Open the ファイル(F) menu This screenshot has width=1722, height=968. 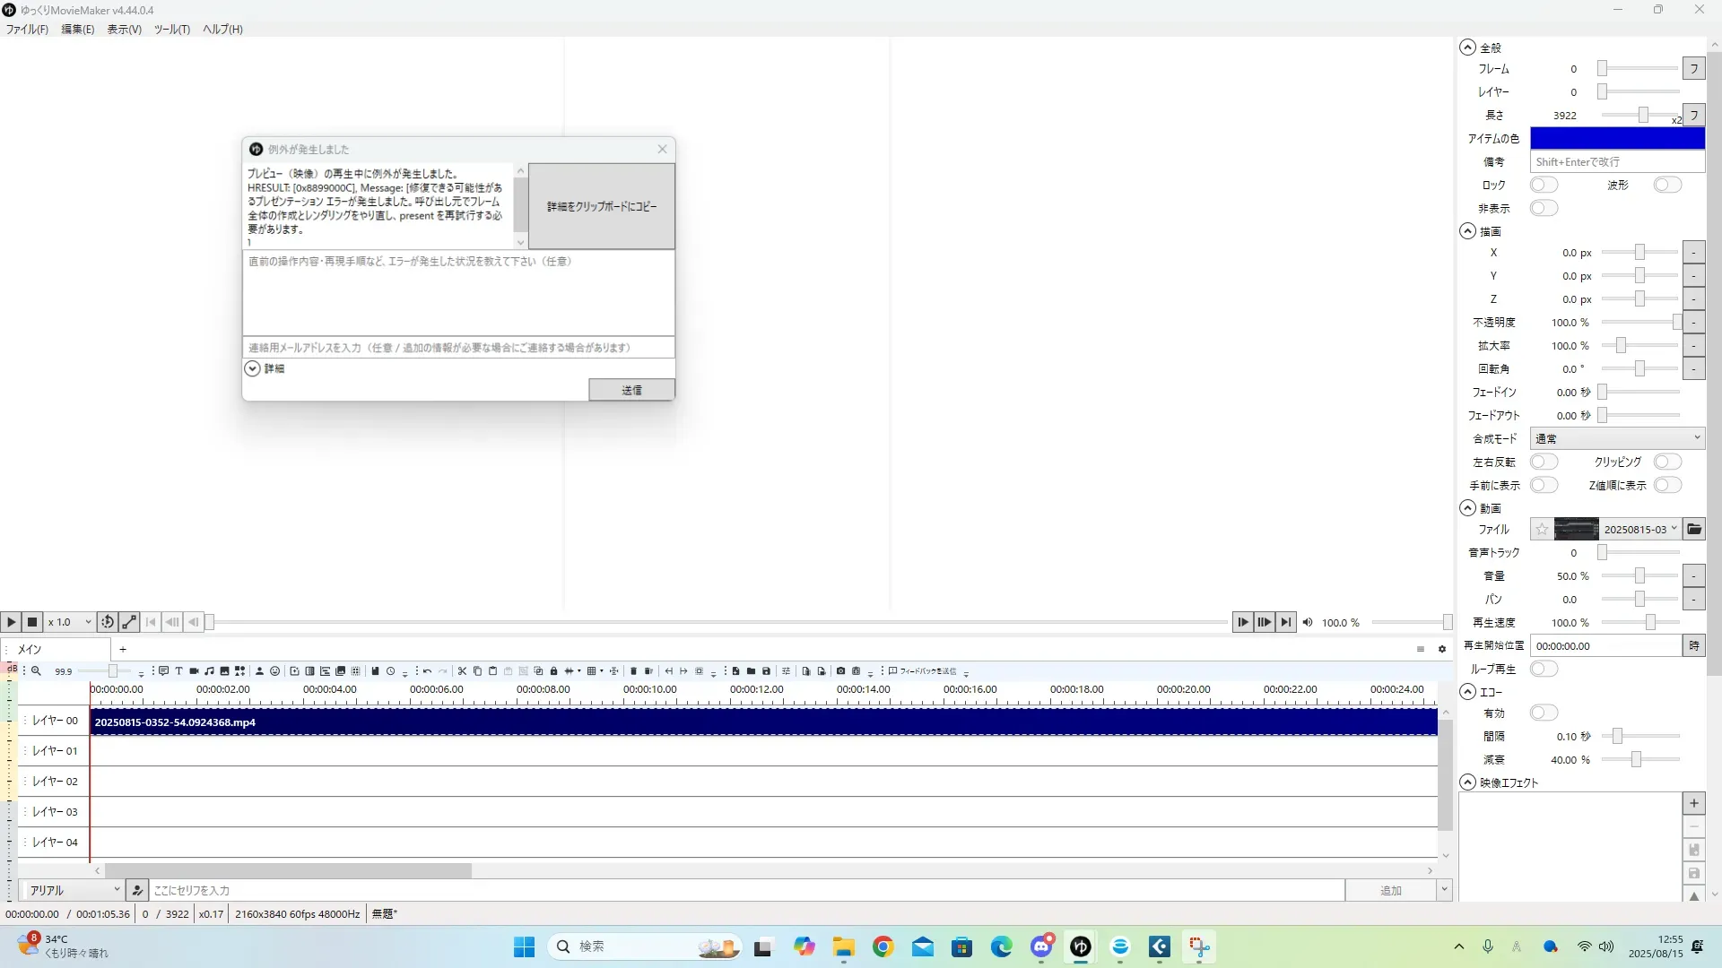pos(27,30)
